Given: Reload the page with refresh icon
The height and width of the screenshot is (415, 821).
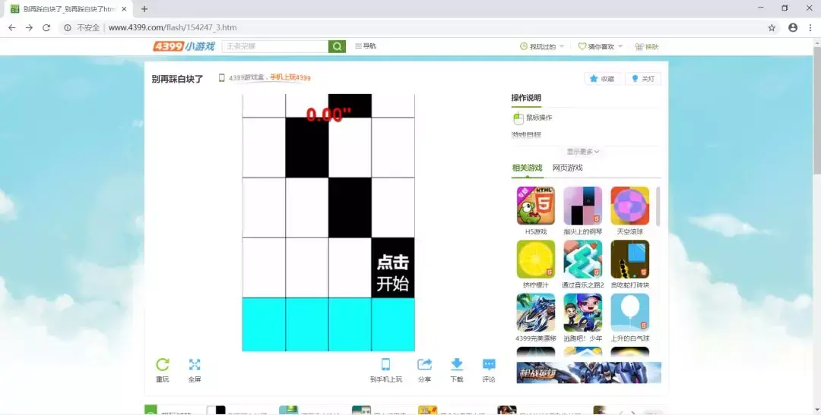Looking at the screenshot, I should click(x=46, y=28).
